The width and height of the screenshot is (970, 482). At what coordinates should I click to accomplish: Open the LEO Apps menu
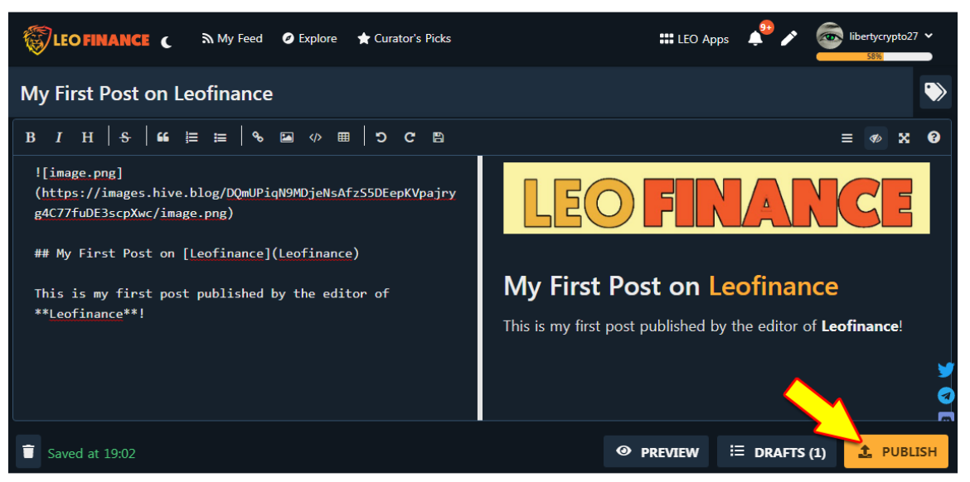click(694, 39)
